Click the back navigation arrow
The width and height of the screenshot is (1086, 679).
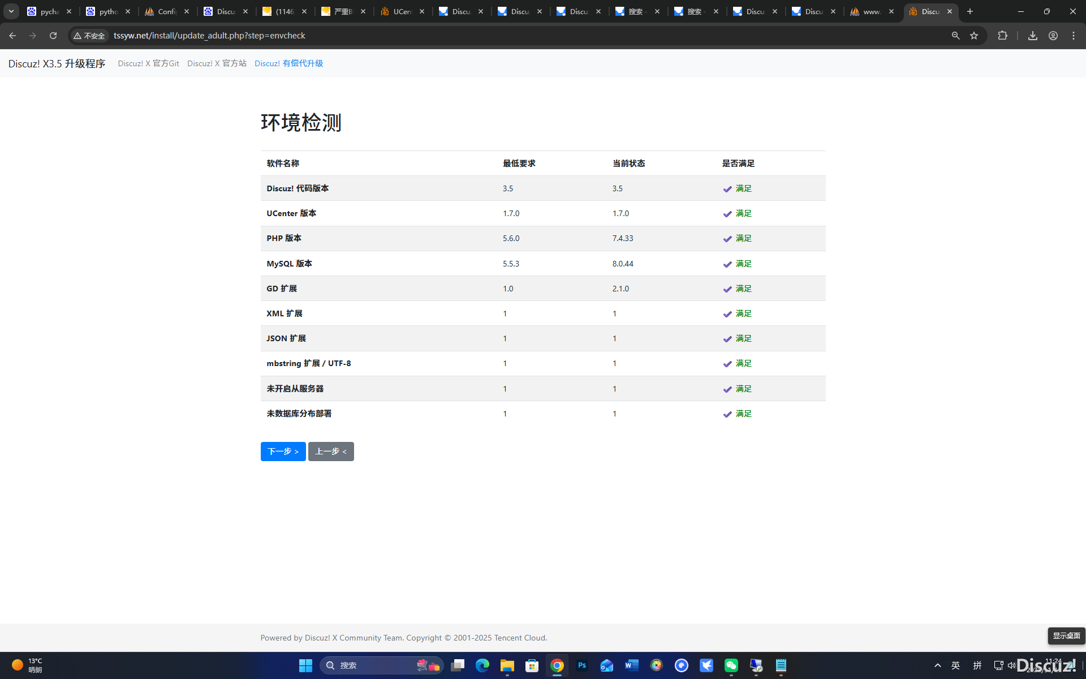point(12,35)
